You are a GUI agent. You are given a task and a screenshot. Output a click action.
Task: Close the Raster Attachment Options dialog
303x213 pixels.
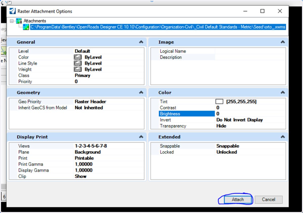tap(280, 11)
